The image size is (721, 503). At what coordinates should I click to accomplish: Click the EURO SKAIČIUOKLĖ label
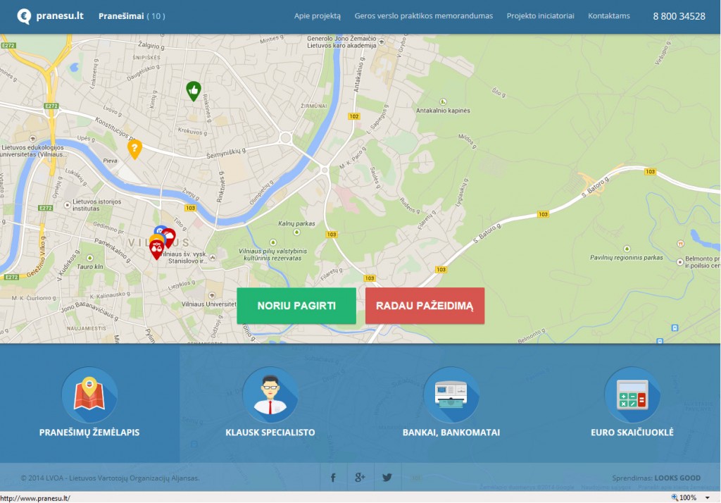632,432
